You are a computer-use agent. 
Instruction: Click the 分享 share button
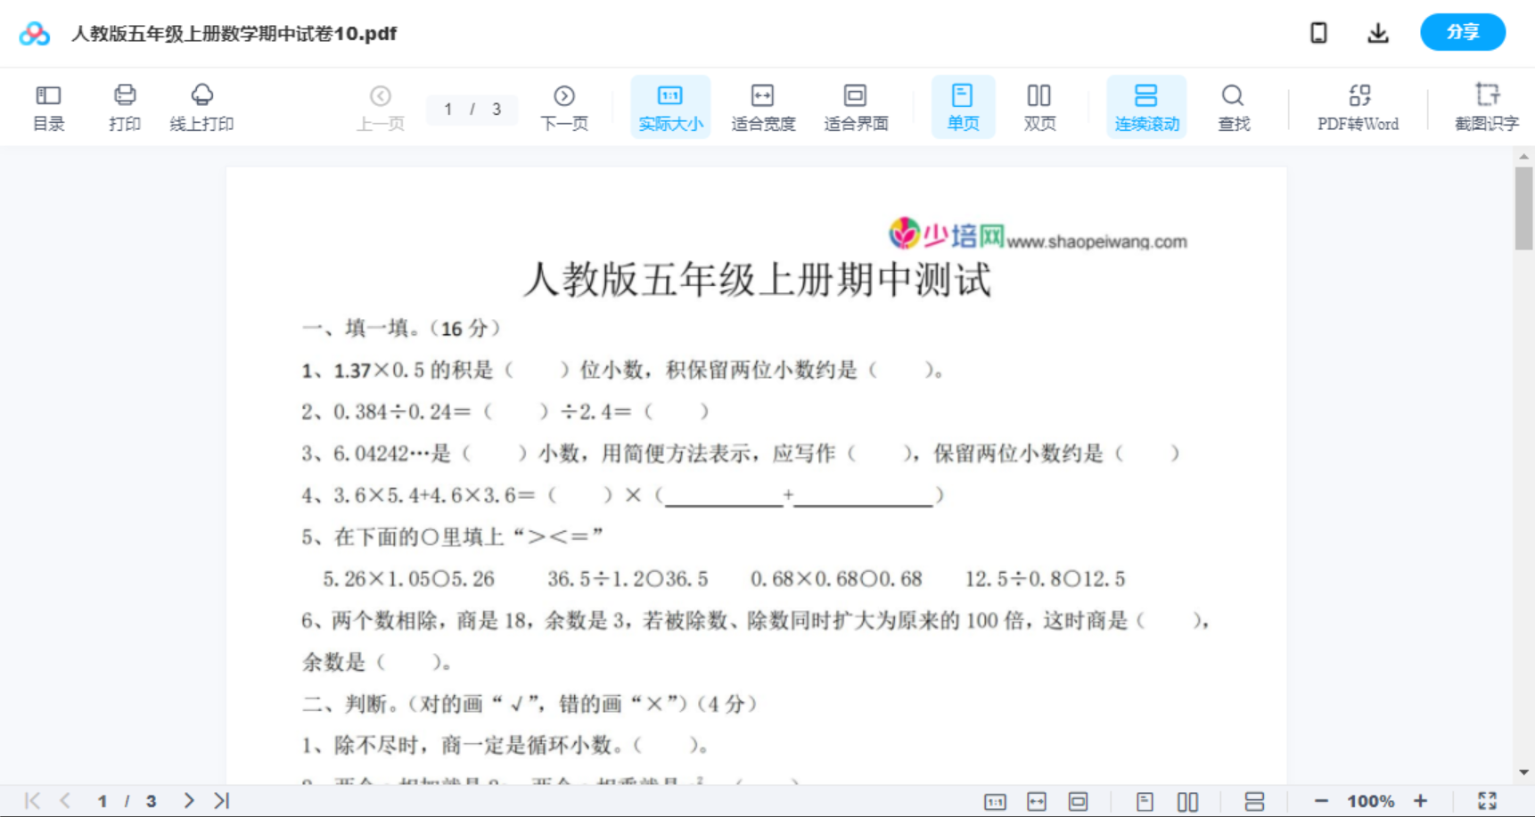[1462, 32]
